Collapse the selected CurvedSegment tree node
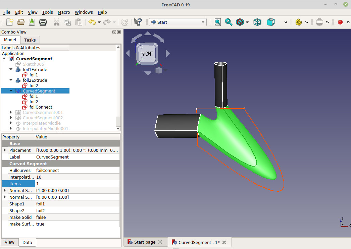The image size is (351, 249). (x=11, y=91)
